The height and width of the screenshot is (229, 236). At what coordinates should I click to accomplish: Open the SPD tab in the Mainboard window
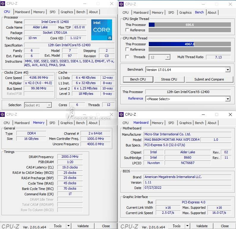(171, 123)
